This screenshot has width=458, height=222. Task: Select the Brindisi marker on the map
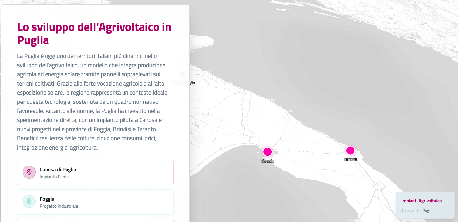point(350,151)
